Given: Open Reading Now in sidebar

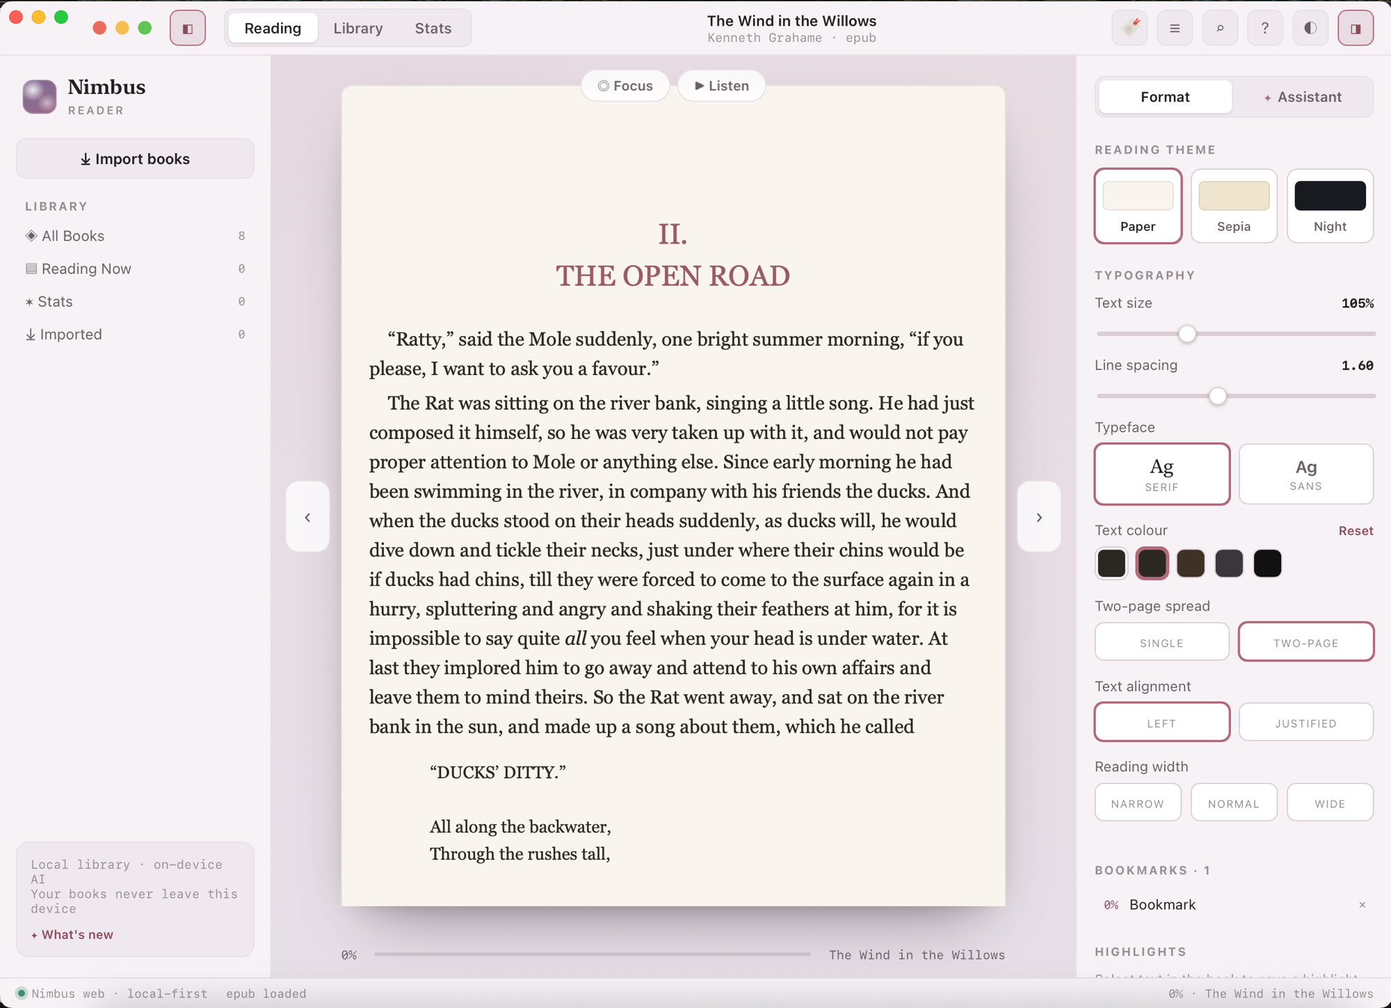Looking at the screenshot, I should [135, 269].
